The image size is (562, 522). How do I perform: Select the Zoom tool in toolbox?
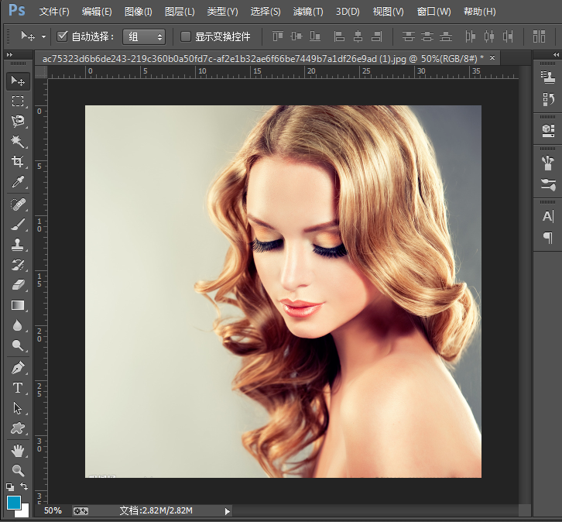point(18,470)
